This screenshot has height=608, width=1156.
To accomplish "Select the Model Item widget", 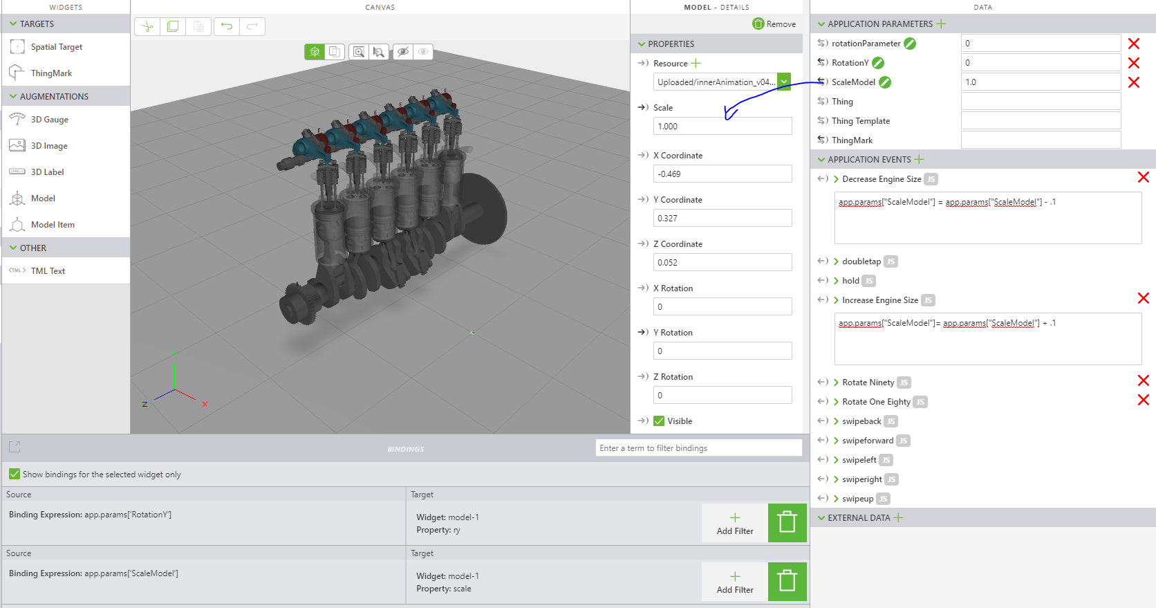I will [x=52, y=225].
